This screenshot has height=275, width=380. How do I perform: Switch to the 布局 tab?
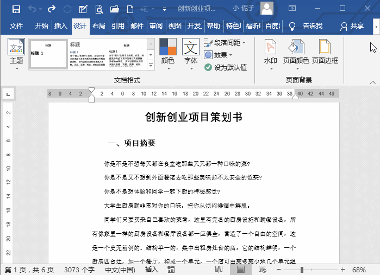98,25
